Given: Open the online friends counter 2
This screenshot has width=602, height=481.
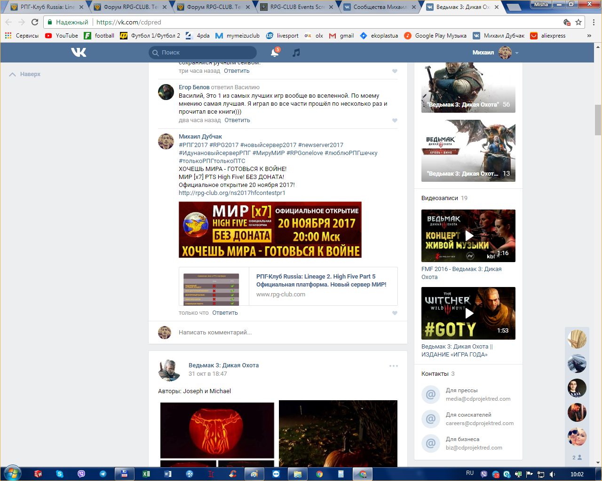Looking at the screenshot, I should [577, 458].
